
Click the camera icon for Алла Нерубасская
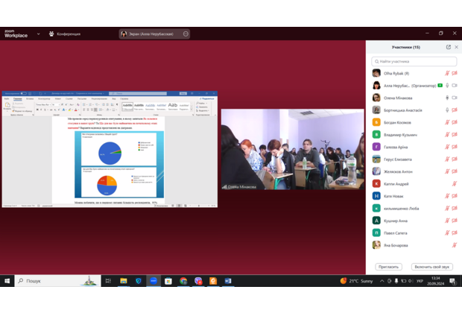pyautogui.click(x=455, y=86)
